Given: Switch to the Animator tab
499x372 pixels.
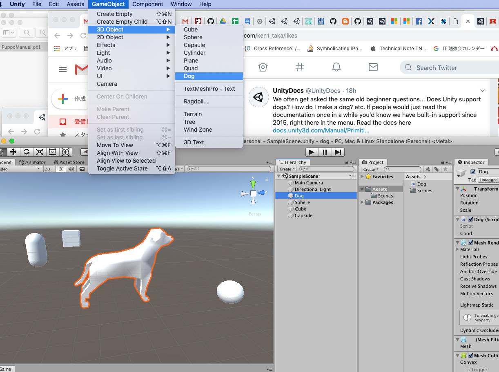Looking at the screenshot, I should tap(32, 162).
